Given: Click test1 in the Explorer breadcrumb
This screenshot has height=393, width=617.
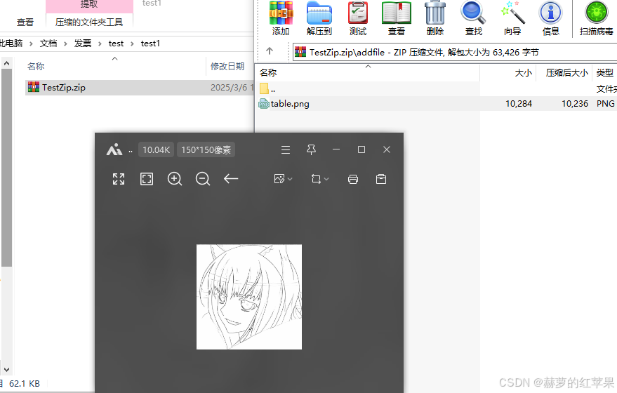Looking at the screenshot, I should pyautogui.click(x=150, y=44).
